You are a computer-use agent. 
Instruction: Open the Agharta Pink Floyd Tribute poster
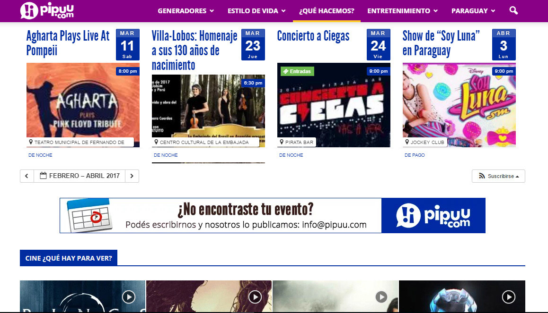(83, 104)
